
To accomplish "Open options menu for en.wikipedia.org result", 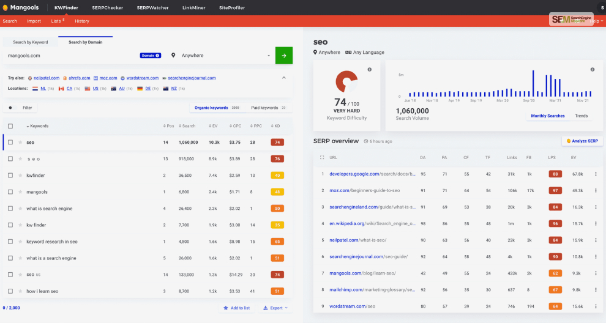I will 596,224.
